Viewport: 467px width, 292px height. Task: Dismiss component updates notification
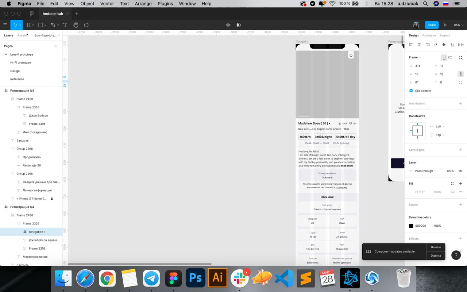(x=436, y=255)
